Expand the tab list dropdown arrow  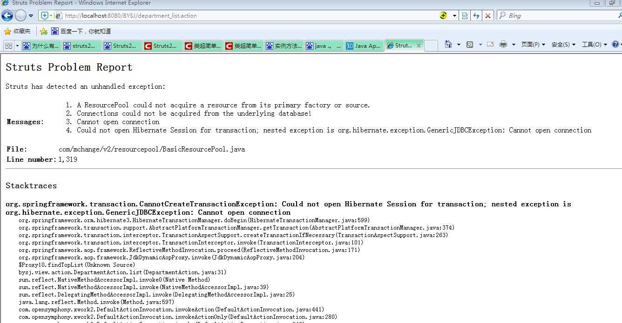pyautogui.click(x=17, y=46)
